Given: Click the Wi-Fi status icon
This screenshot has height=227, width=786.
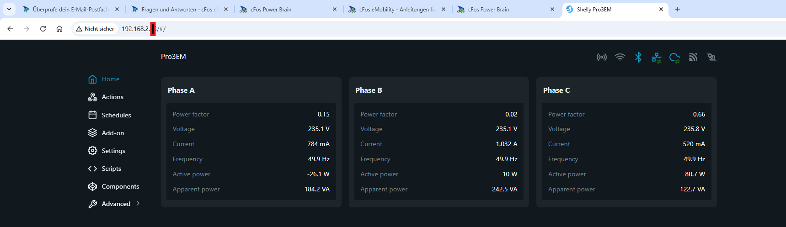Looking at the screenshot, I should 620,57.
